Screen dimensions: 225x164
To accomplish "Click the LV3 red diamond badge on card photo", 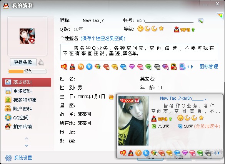I will (x=127, y=100).
